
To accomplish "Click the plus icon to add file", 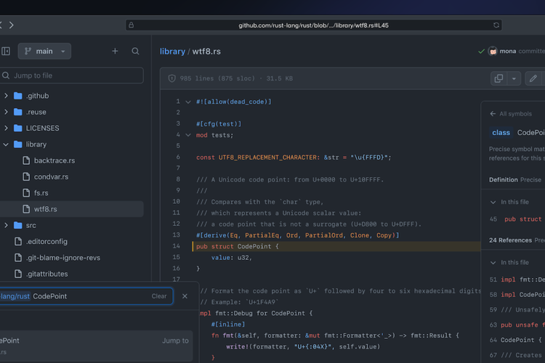I will click(x=115, y=52).
